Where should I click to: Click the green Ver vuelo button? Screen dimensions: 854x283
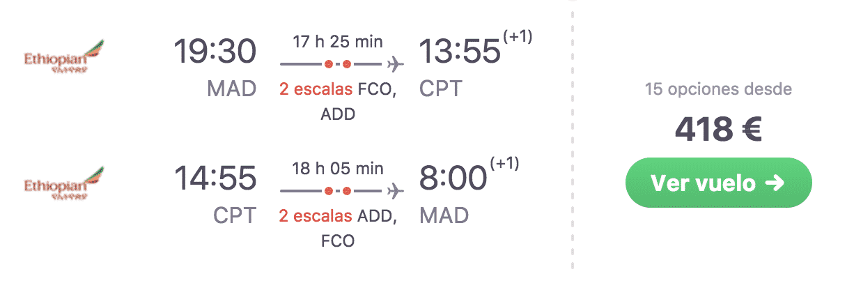point(718,183)
